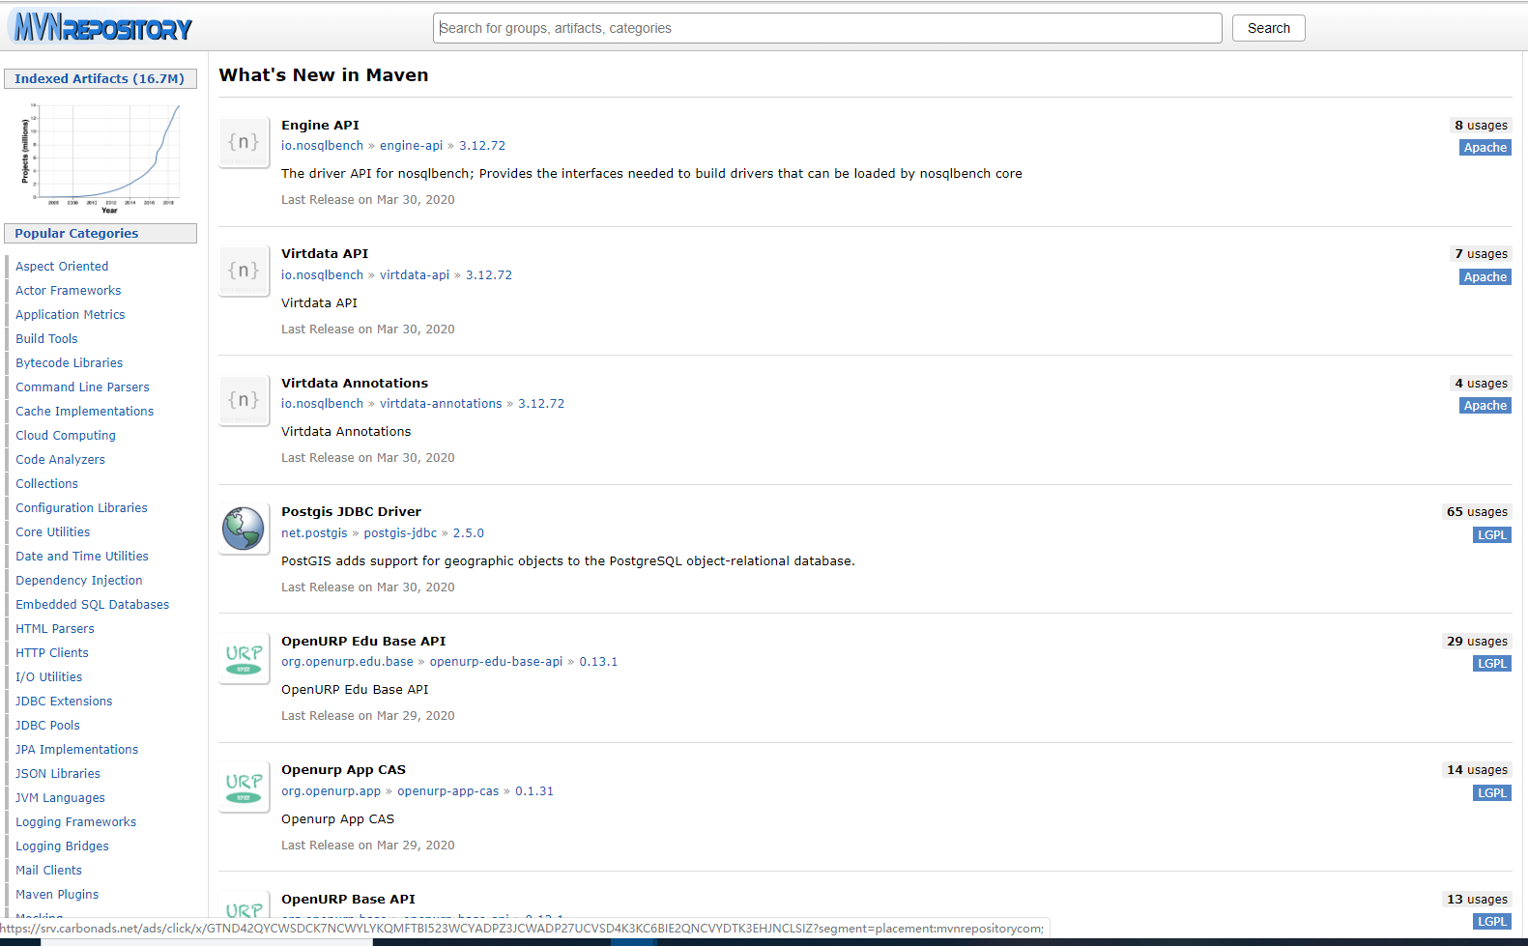
Task: Focus the artifact search field
Action: (827, 28)
